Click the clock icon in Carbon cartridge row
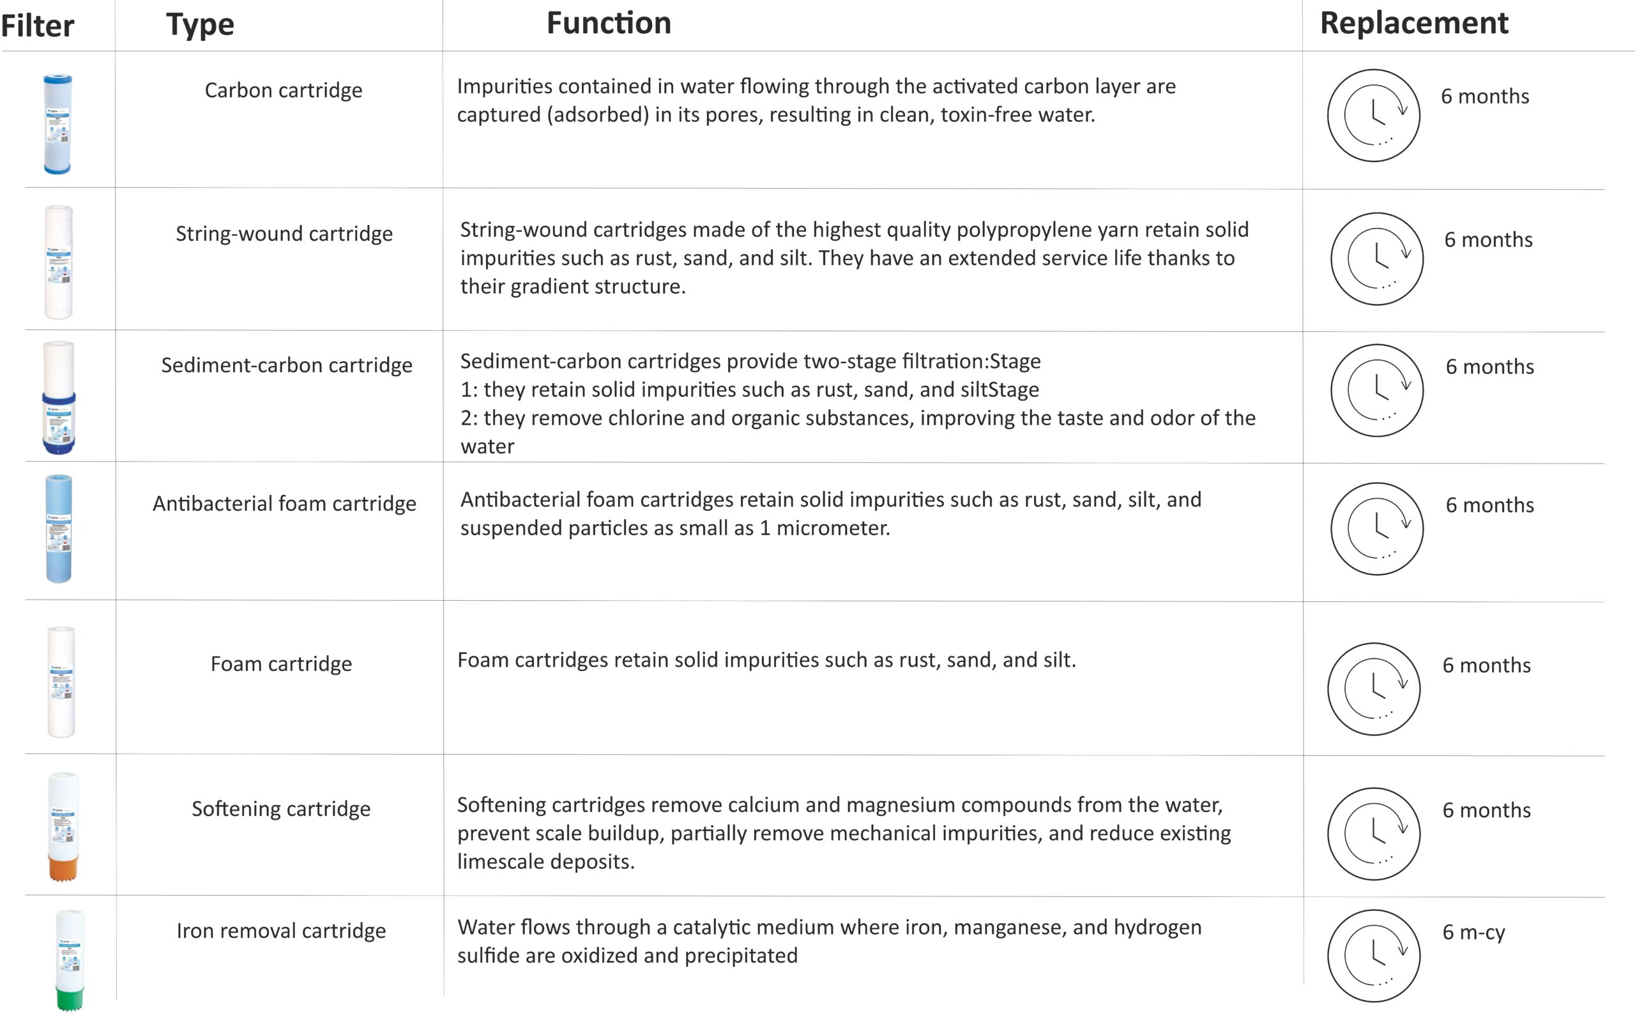Image resolution: width=1635 pixels, height=1017 pixels. 1373,116
